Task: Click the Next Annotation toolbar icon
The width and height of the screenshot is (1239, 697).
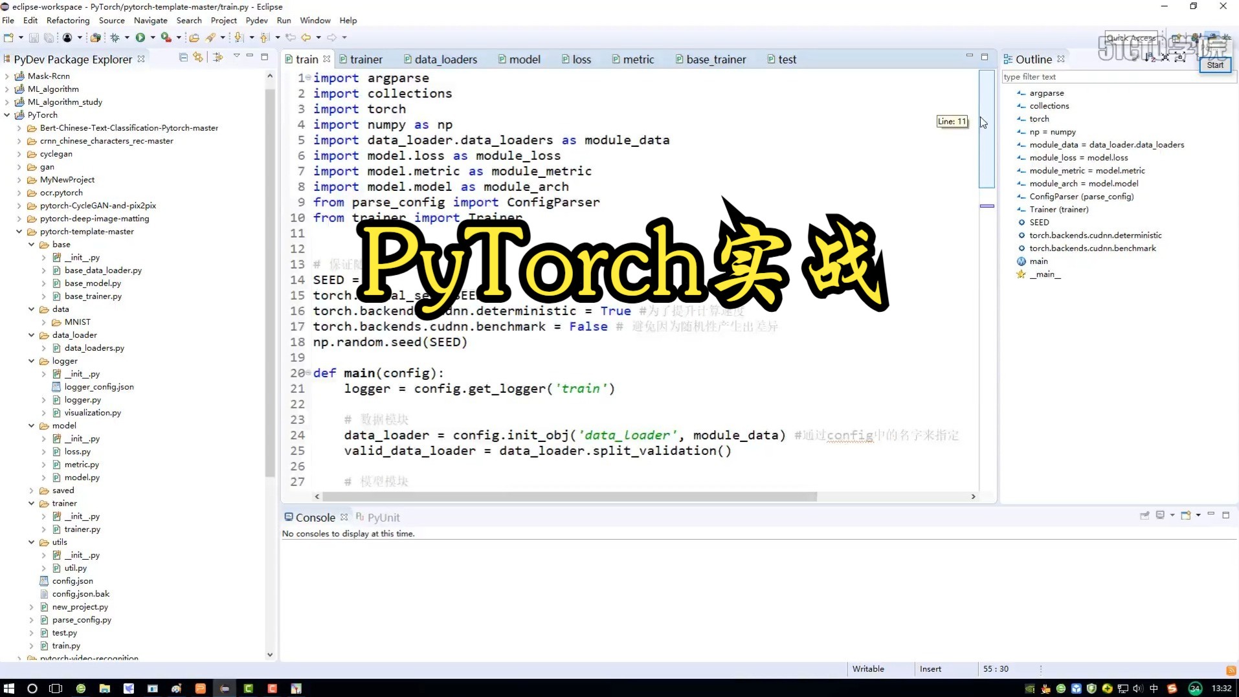Action: [239, 38]
